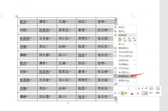Screen dimensions: 168x111
Task: Open the shading color dropdown arrow
Action: click(141, 93)
